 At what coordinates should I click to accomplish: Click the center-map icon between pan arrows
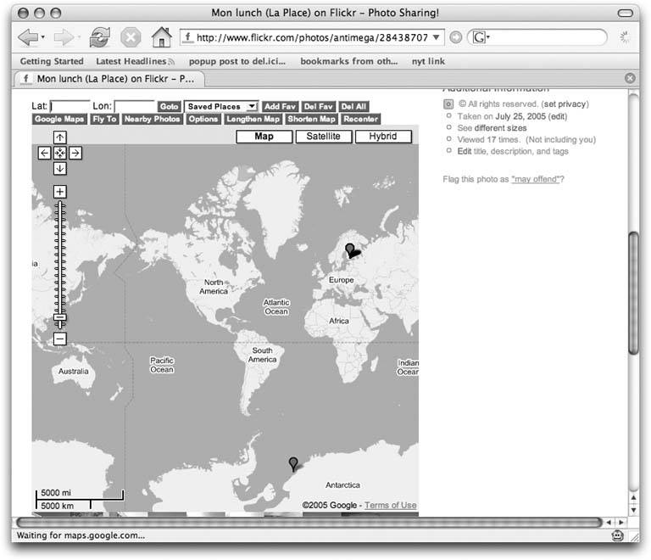coord(60,153)
